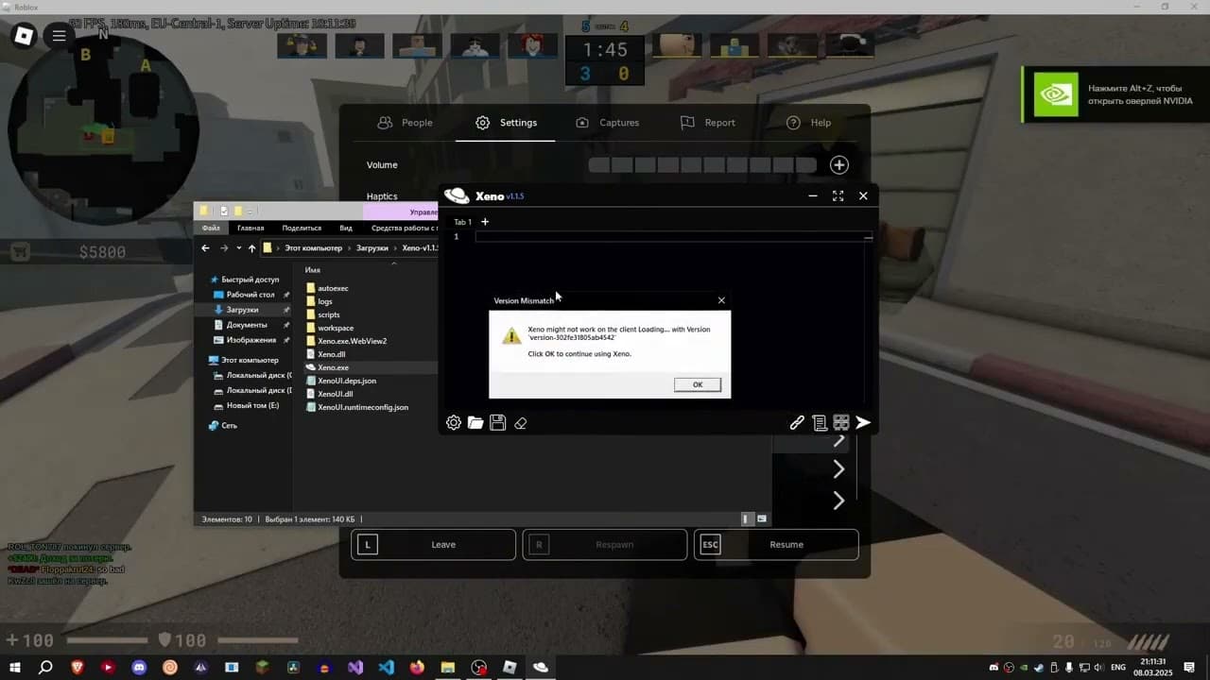Open the Windows notification center

[1190, 667]
